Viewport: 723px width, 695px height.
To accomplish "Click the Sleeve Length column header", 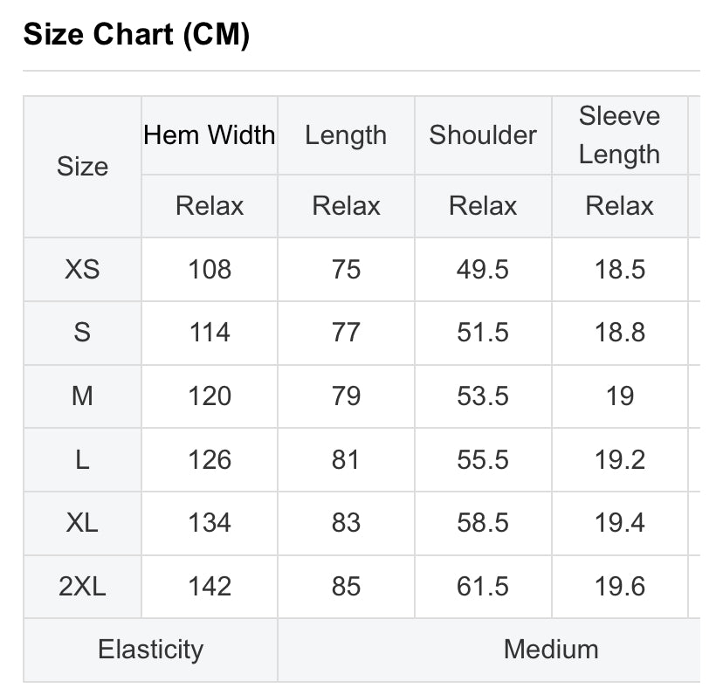I will point(619,135).
